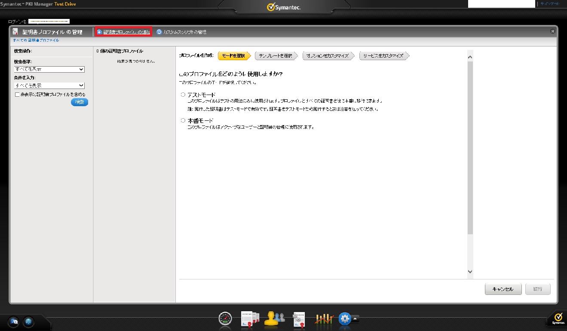Select the テストモード radio button
567x331 pixels.
click(183, 95)
